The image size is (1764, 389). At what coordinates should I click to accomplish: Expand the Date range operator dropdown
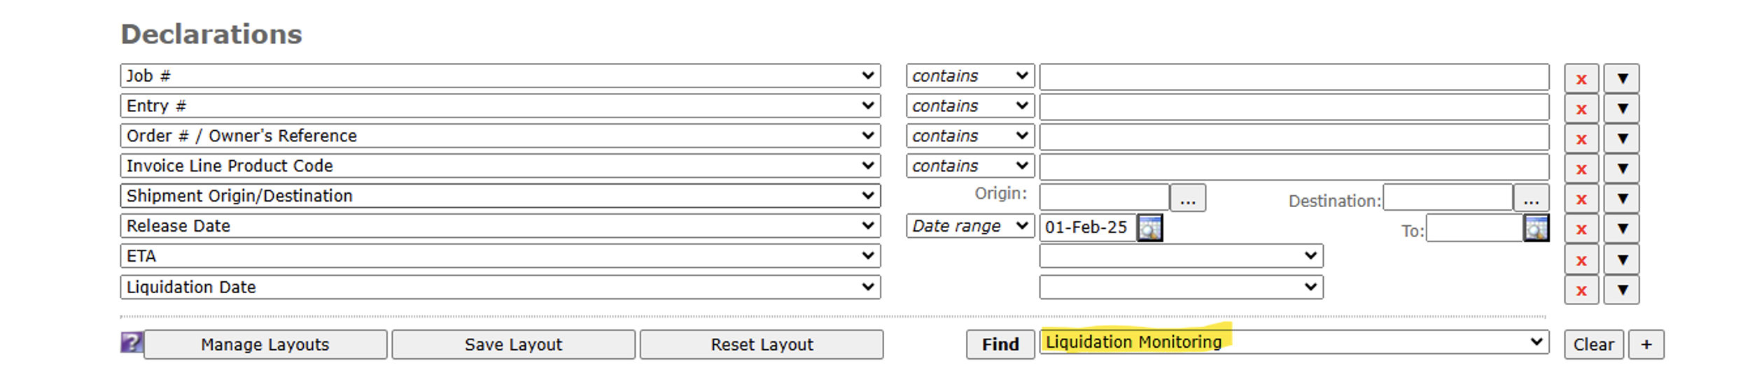(969, 226)
